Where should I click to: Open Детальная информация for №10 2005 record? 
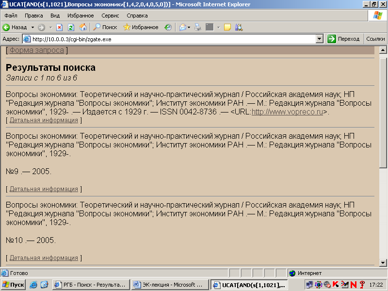pyautogui.click(x=44, y=258)
